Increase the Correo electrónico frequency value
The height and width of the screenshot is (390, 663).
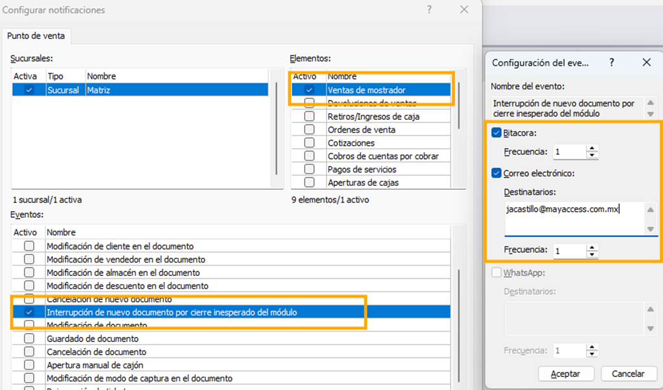pyautogui.click(x=592, y=247)
